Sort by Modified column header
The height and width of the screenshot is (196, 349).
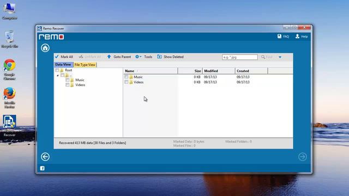[x=219, y=71]
